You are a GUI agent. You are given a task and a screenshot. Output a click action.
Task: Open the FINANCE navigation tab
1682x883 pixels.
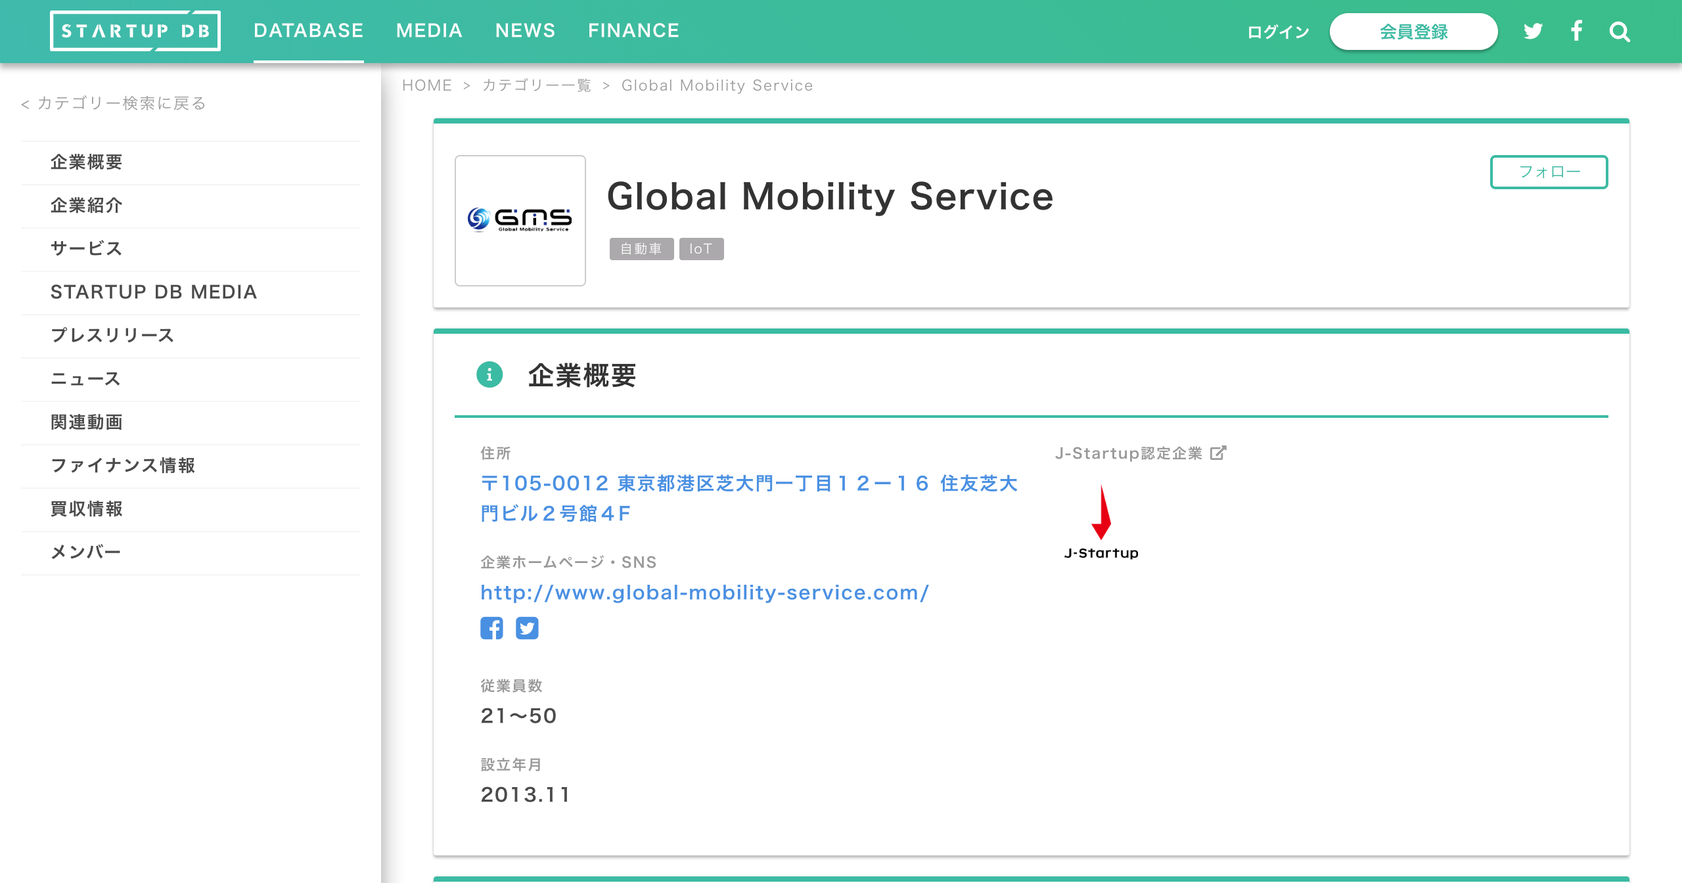coord(633,31)
